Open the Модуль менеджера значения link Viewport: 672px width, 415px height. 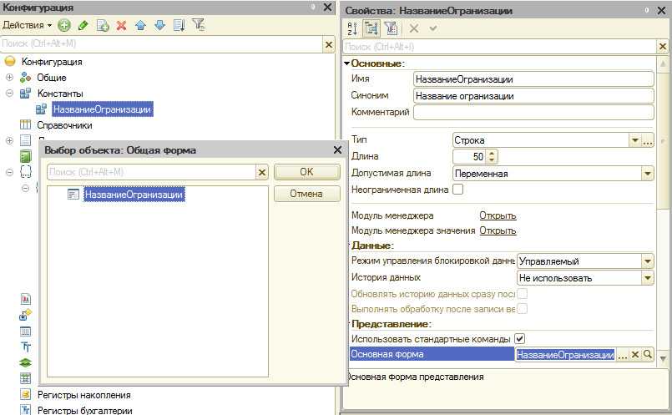click(498, 230)
